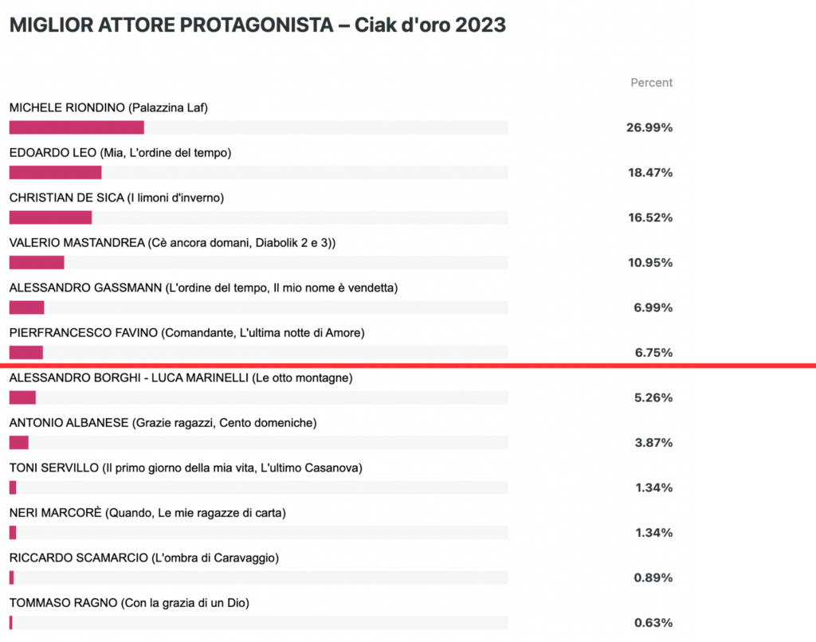Click the 18.47% percentage value

coord(650,172)
